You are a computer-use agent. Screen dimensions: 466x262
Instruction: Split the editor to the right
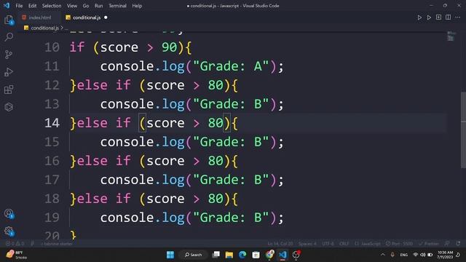[448, 17]
